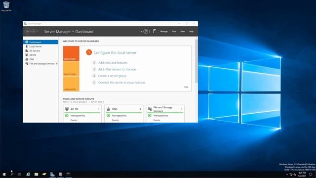Click Connect this server to cloud services
Viewport: 316px width, 178px height.
coord(122,83)
